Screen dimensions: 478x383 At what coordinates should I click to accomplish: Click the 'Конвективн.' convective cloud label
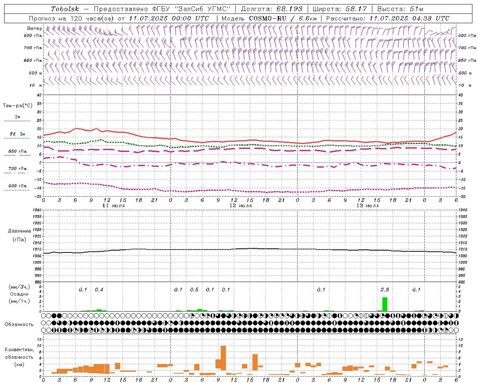click(x=19, y=350)
